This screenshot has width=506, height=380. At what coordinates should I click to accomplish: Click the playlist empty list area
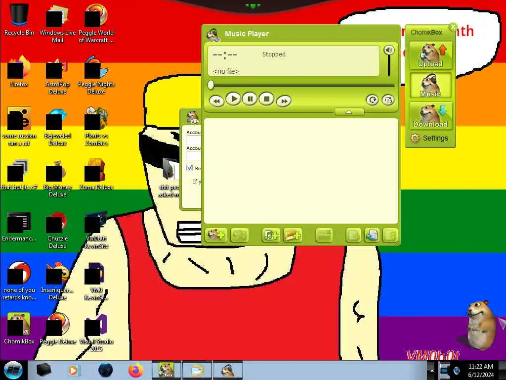coord(301,171)
